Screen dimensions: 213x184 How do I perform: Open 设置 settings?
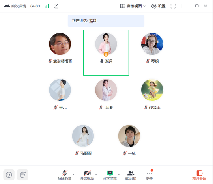point(158,6)
